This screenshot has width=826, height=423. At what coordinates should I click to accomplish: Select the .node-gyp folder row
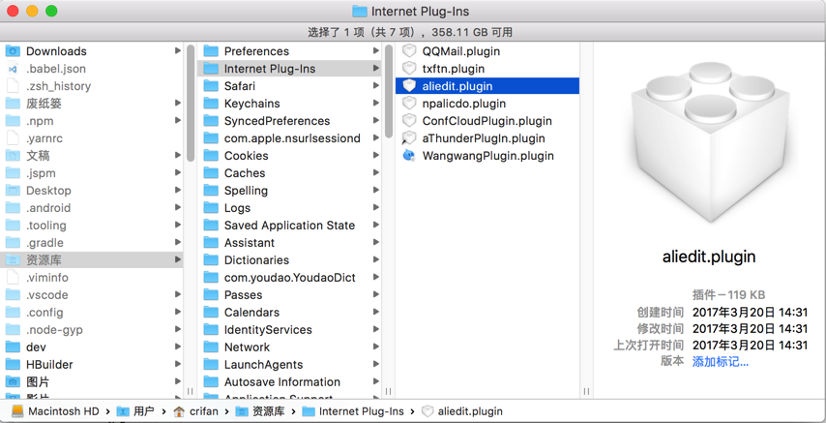[x=92, y=330]
